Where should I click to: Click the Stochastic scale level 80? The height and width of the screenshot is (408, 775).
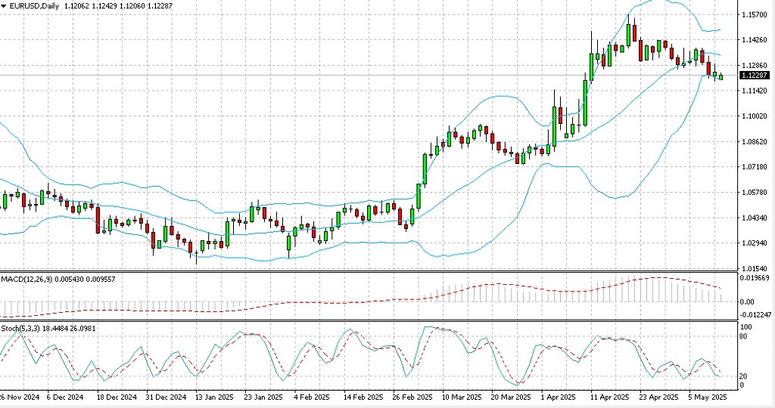pos(744,337)
